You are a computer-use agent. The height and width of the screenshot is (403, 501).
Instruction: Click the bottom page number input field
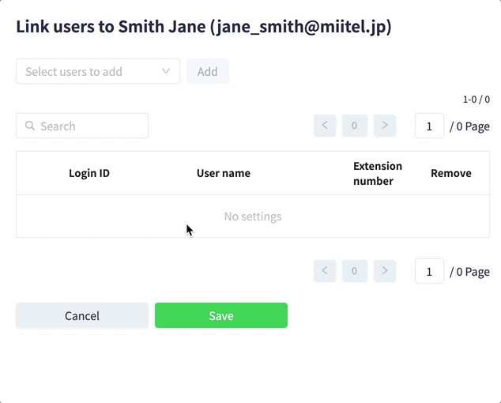(429, 271)
